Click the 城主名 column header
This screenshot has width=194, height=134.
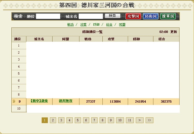39,39
